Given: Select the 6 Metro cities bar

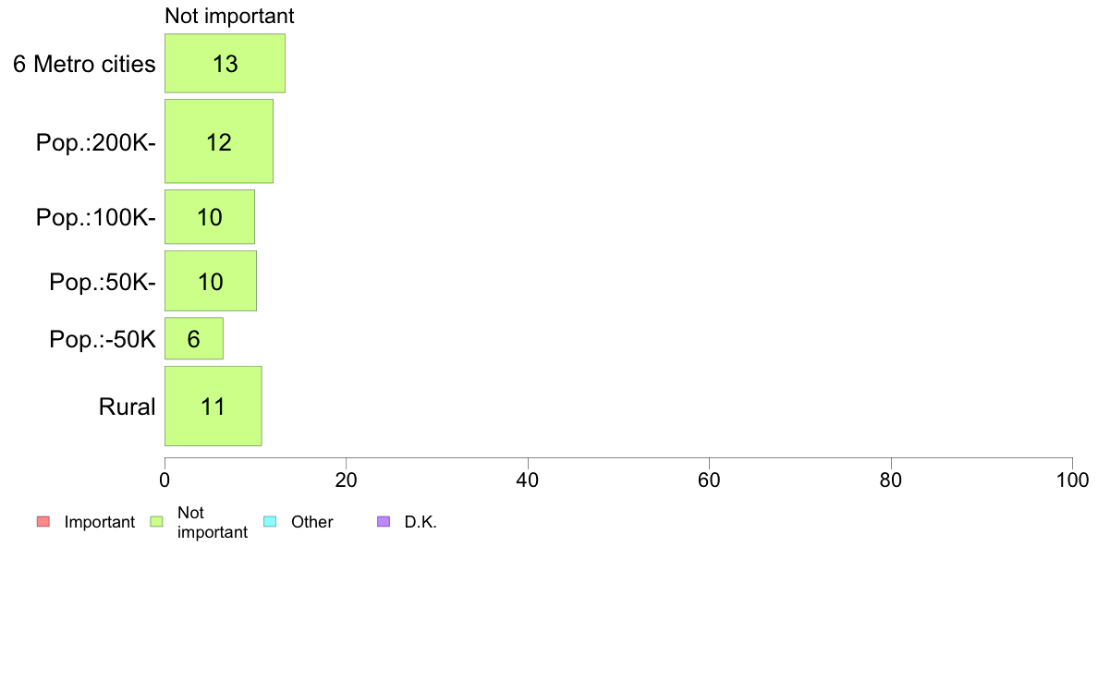Looking at the screenshot, I should tap(225, 63).
